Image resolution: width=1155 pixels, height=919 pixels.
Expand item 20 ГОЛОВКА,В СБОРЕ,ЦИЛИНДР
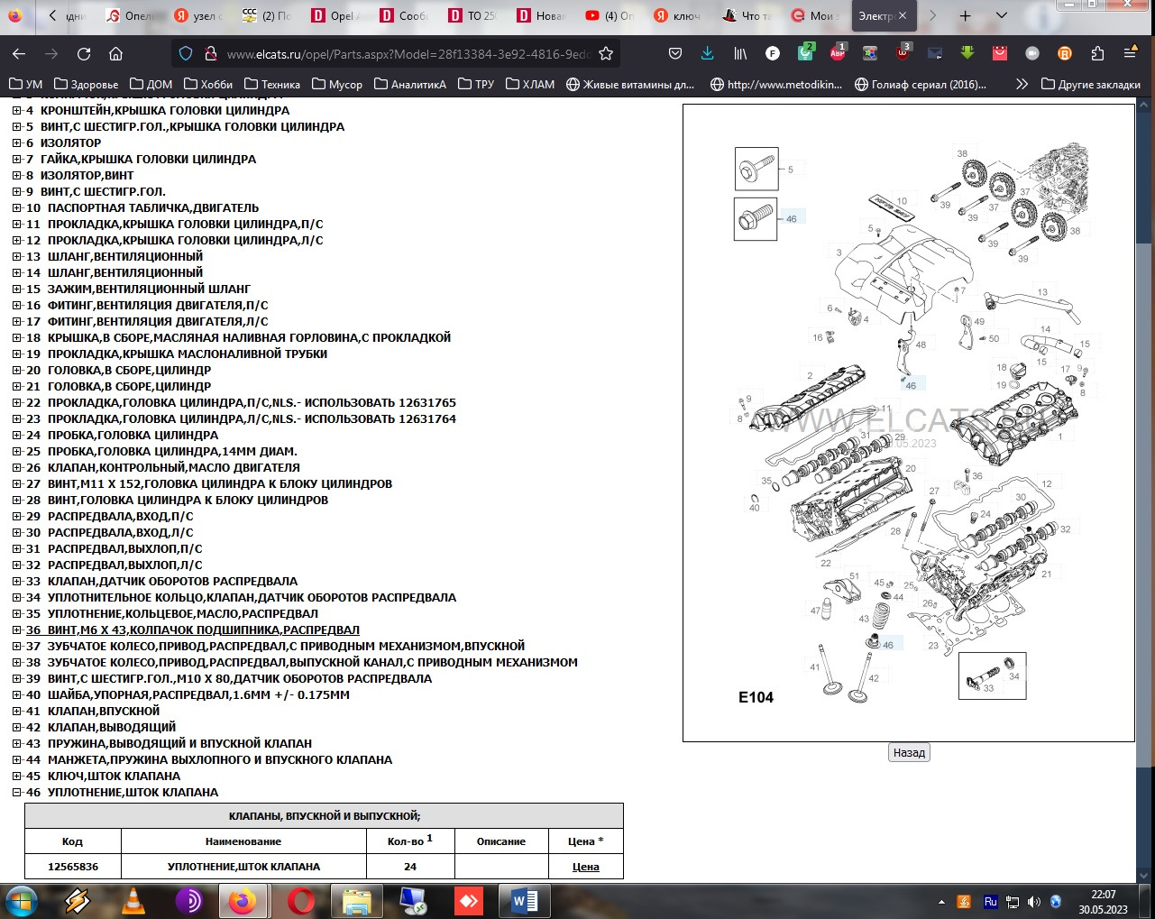coord(16,370)
